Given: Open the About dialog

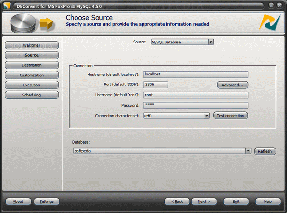Looking at the screenshot, I should coord(18,202).
